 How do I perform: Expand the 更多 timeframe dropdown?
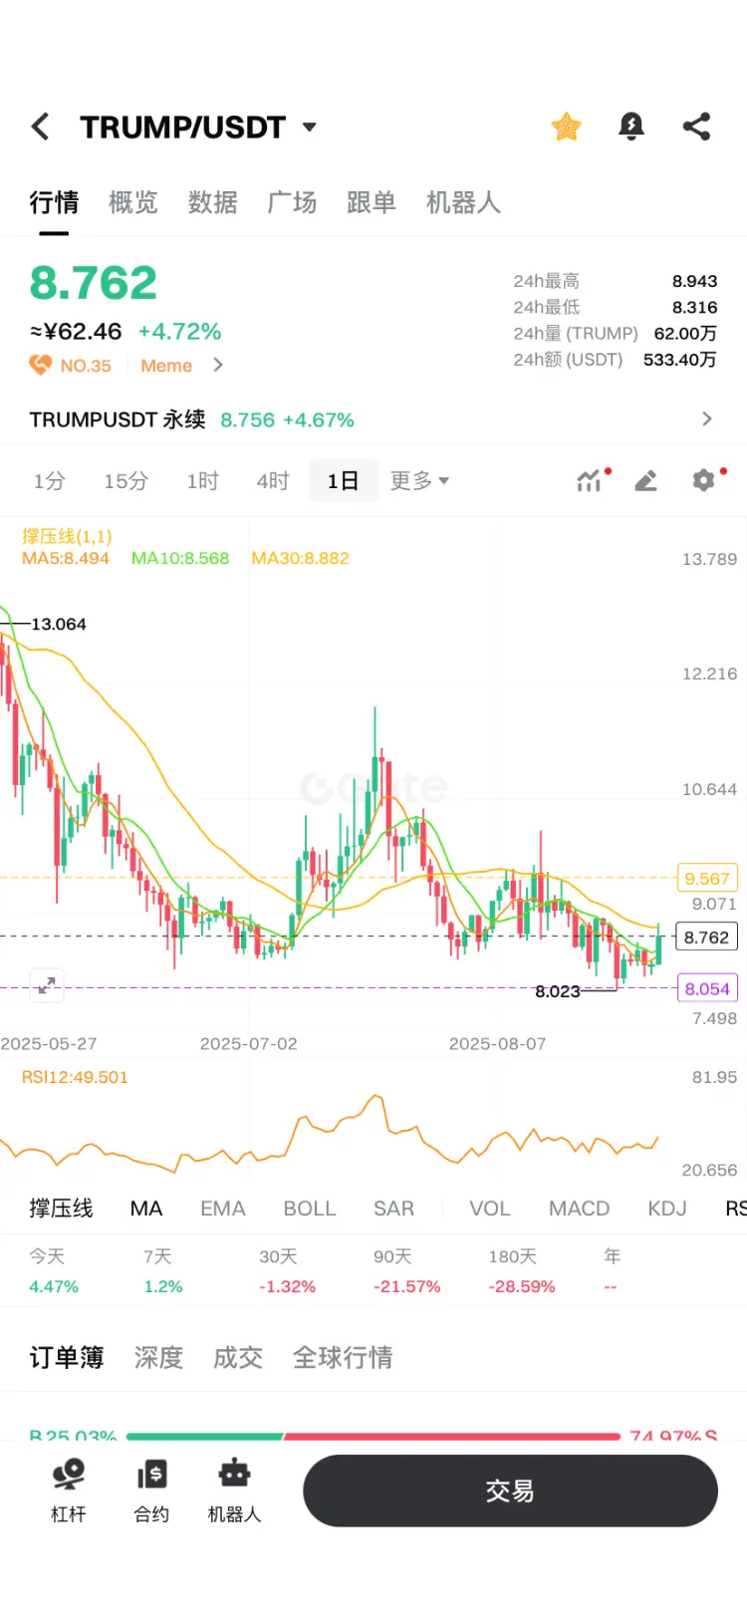(x=419, y=480)
